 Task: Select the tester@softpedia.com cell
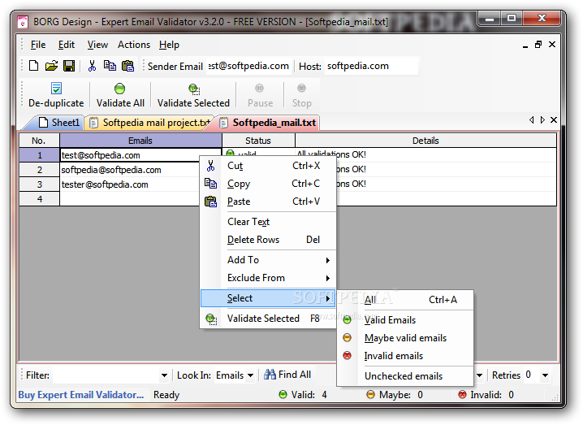130,184
